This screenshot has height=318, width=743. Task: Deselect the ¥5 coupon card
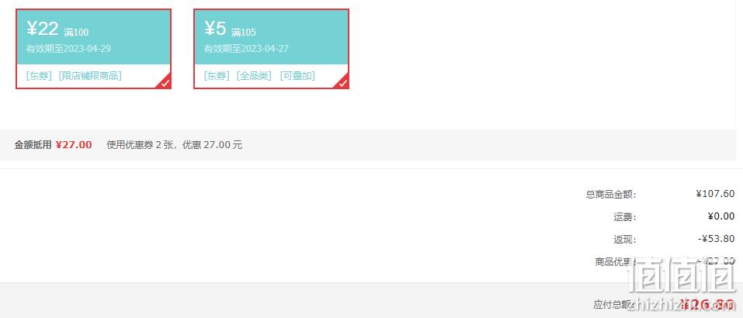271,49
